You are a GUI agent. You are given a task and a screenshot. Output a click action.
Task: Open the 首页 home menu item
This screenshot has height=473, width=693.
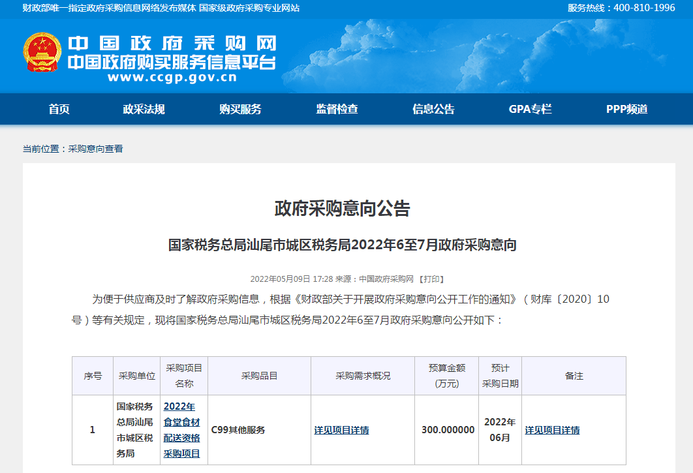pyautogui.click(x=59, y=110)
